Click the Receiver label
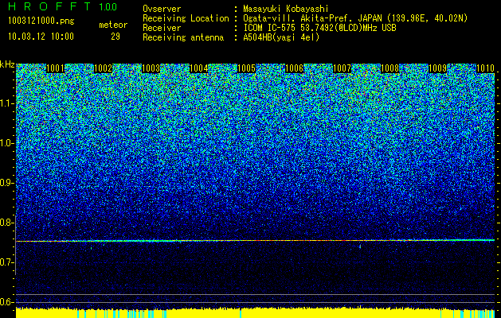The height and width of the screenshot is (318, 501). coord(162,28)
